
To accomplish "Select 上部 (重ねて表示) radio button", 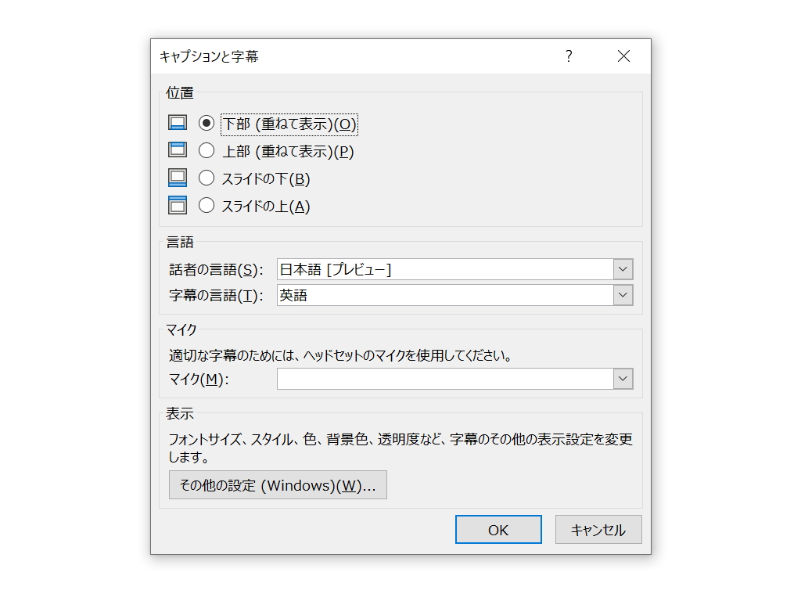I will pyautogui.click(x=207, y=151).
